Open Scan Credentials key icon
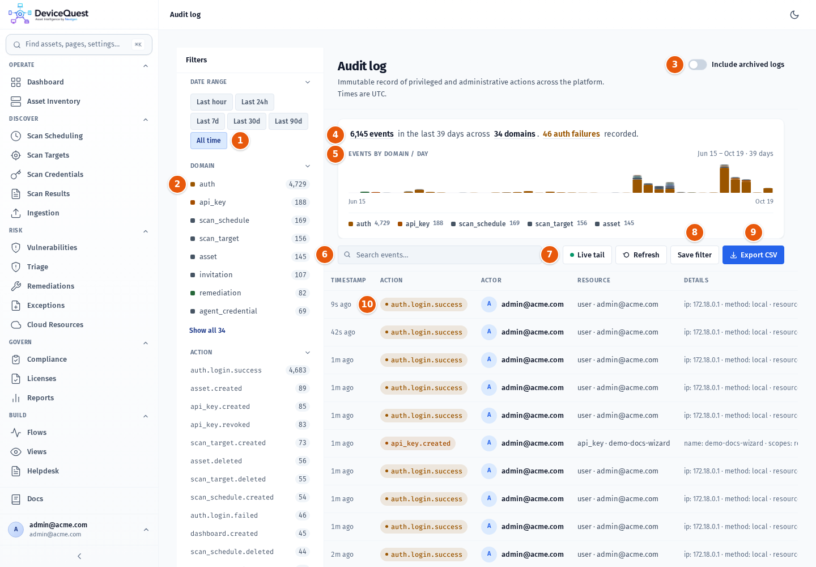 [16, 175]
